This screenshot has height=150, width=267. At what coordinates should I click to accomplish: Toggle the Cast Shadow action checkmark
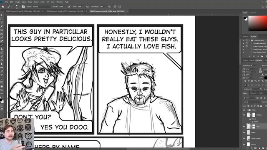coord(244,52)
